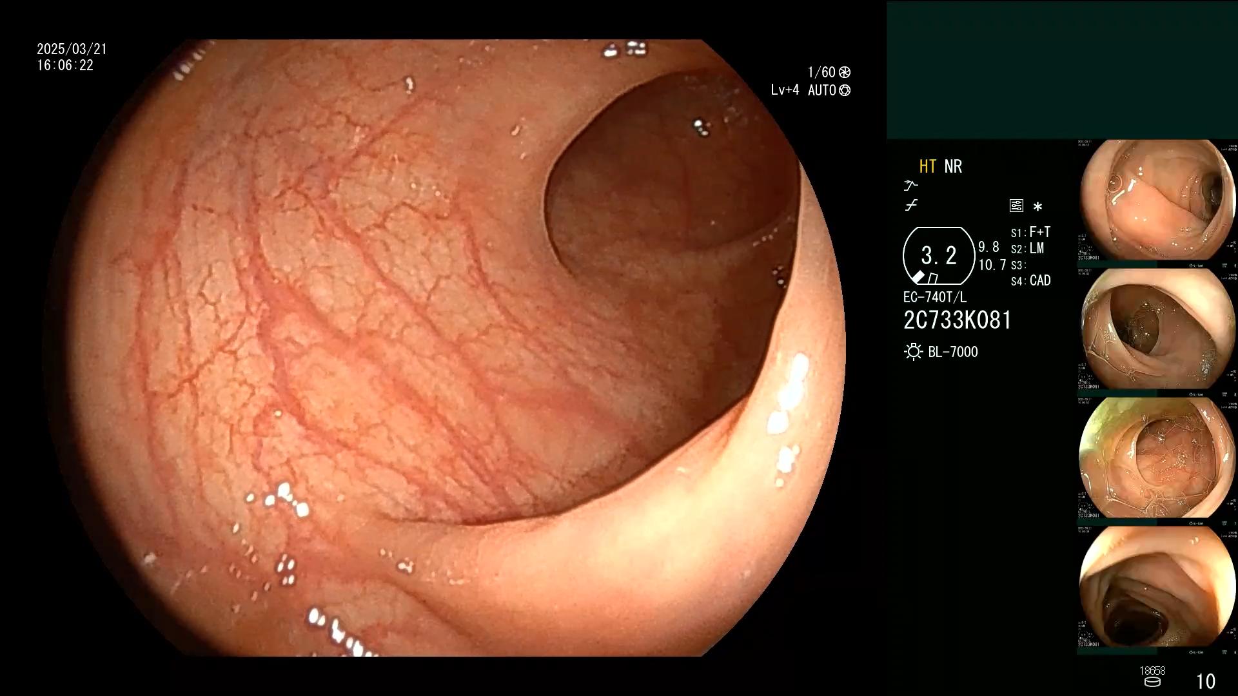Open the second captured image thumbnail
This screenshot has height=696, width=1238.
(1157, 329)
